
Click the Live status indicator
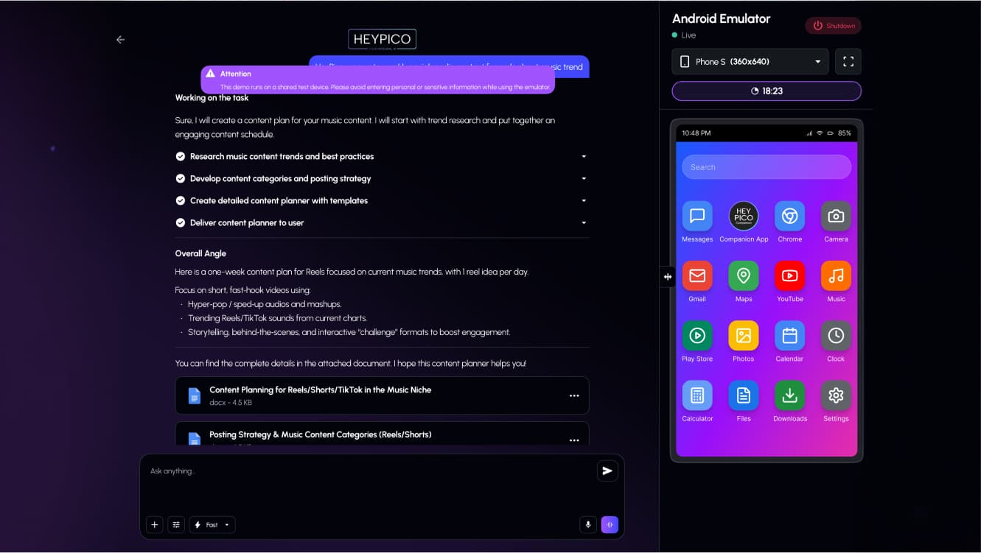coord(684,35)
